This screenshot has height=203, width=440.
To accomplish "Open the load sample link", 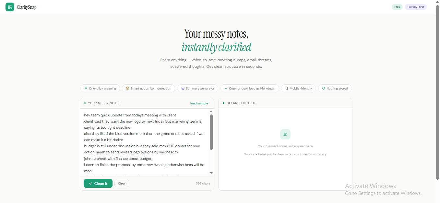I will 199,103.
